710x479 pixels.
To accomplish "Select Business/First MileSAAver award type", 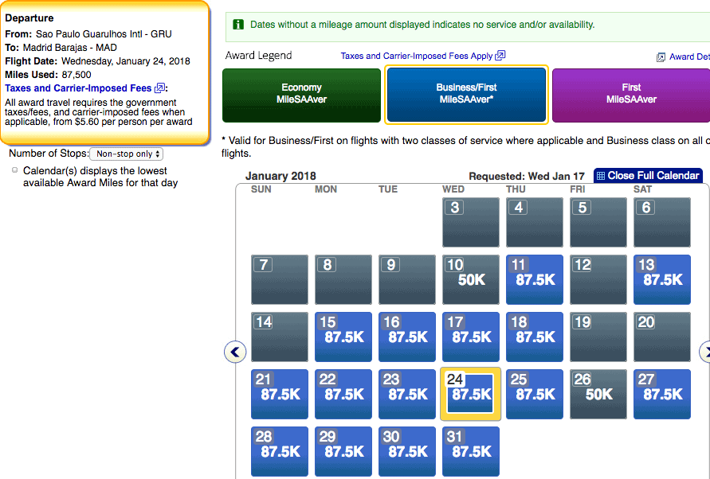I will click(x=466, y=95).
